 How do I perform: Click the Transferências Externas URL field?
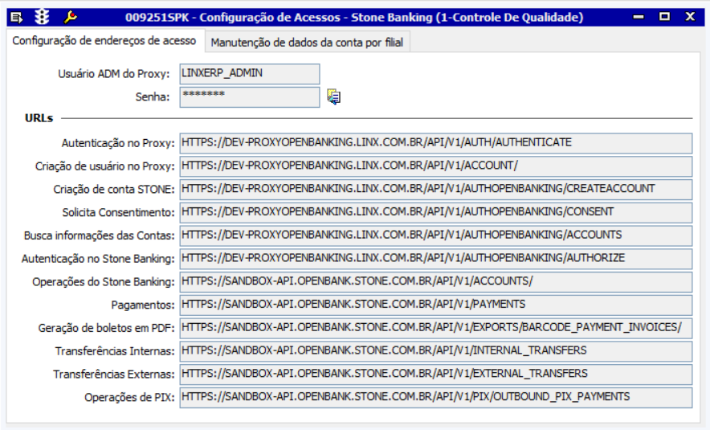(435, 374)
